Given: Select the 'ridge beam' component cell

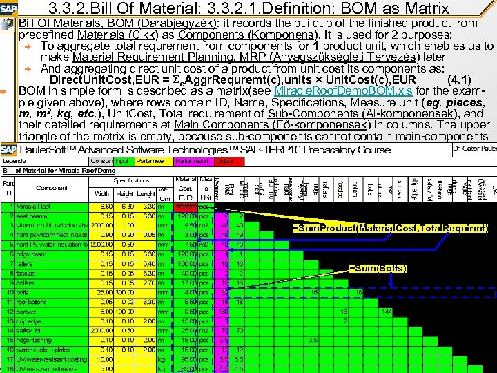Looking at the screenshot, I should (52, 255).
